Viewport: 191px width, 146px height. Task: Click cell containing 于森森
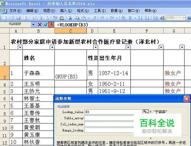click(x=39, y=73)
